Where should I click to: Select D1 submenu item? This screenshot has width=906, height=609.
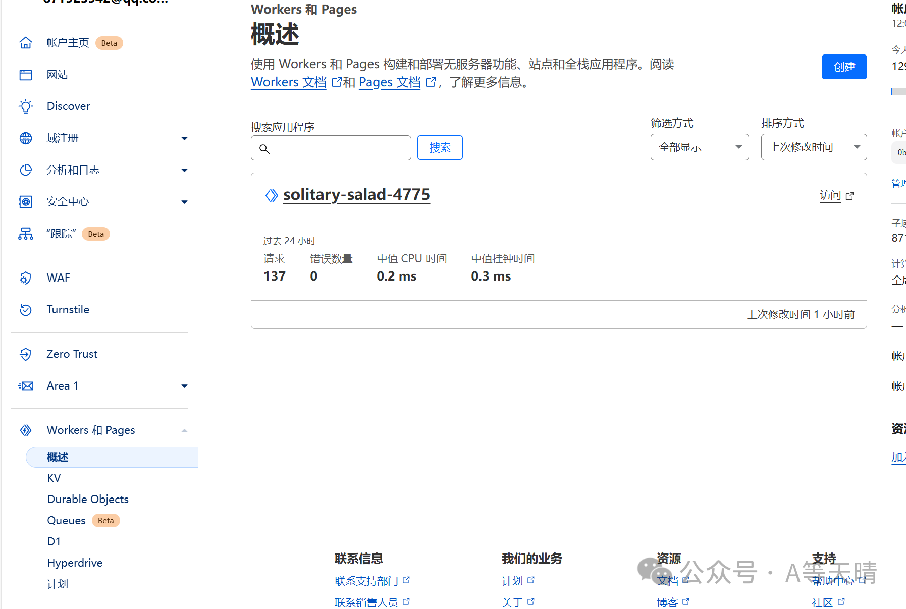tap(54, 542)
